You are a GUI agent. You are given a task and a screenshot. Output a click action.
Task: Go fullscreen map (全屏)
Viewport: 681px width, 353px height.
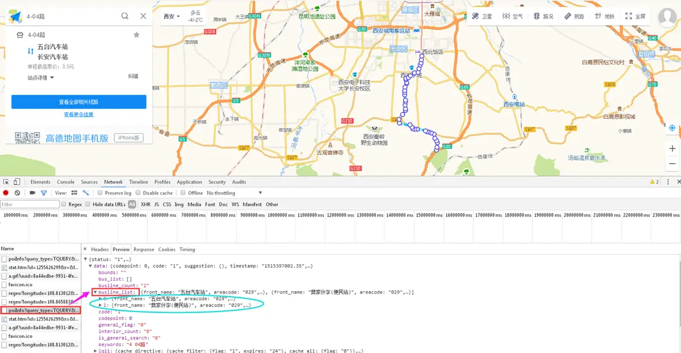635,16
